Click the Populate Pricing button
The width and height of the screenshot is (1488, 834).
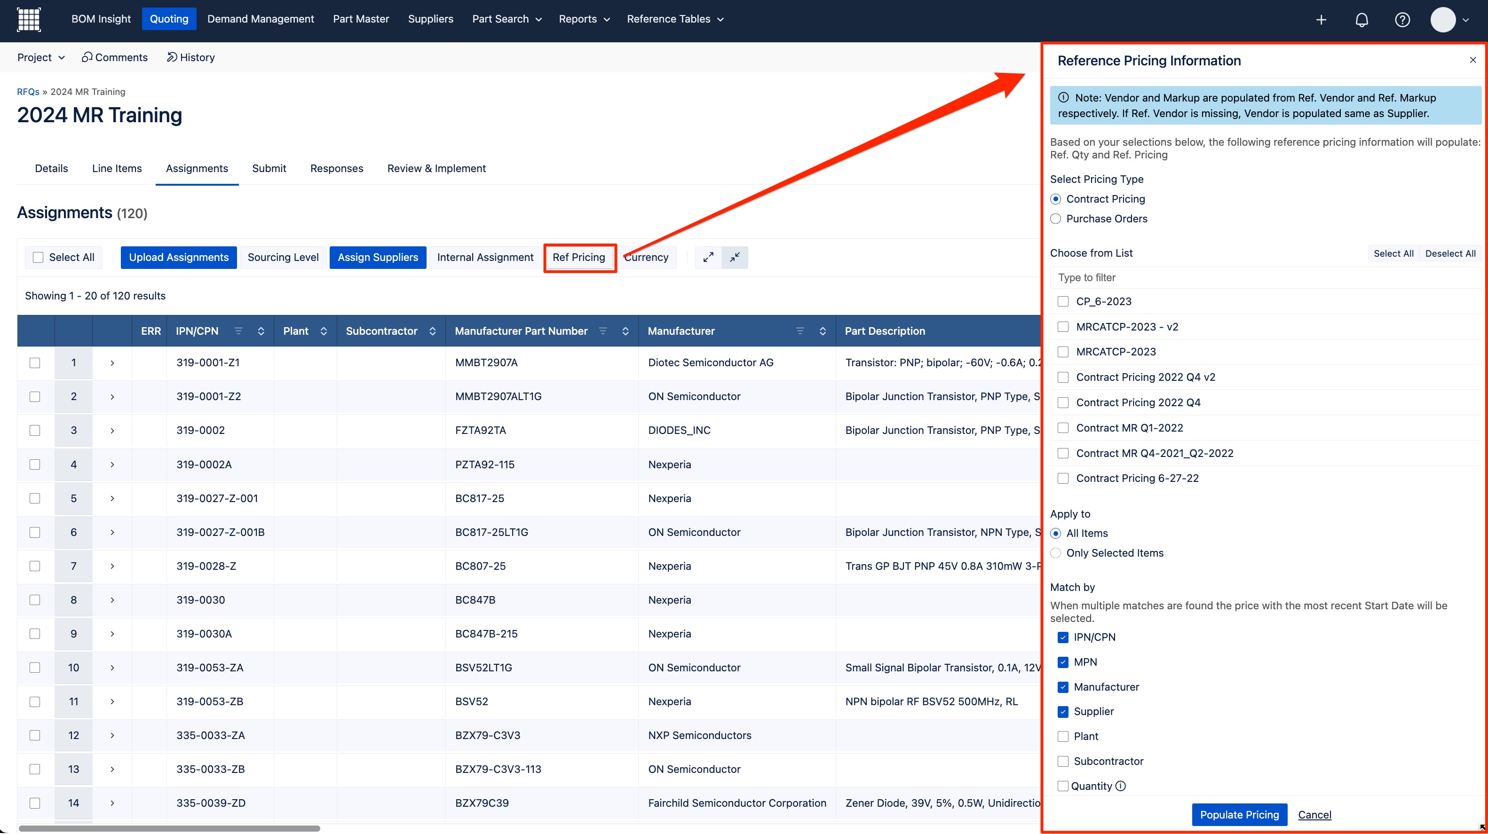coord(1239,814)
